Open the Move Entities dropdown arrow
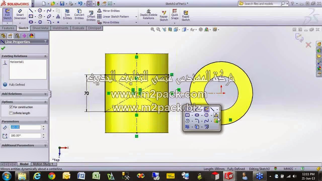 pos(136,22)
